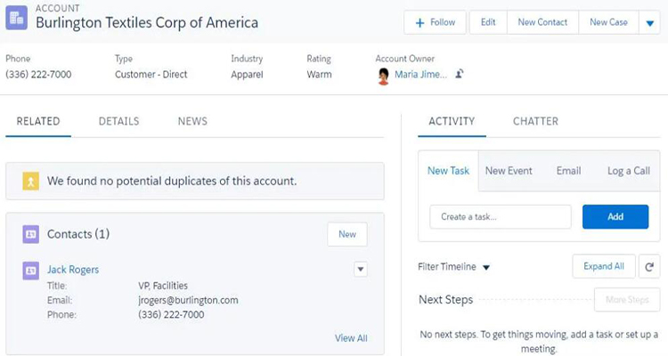Switch to the Chatter tab
Image resolution: width=668 pixels, height=356 pixels.
535,121
